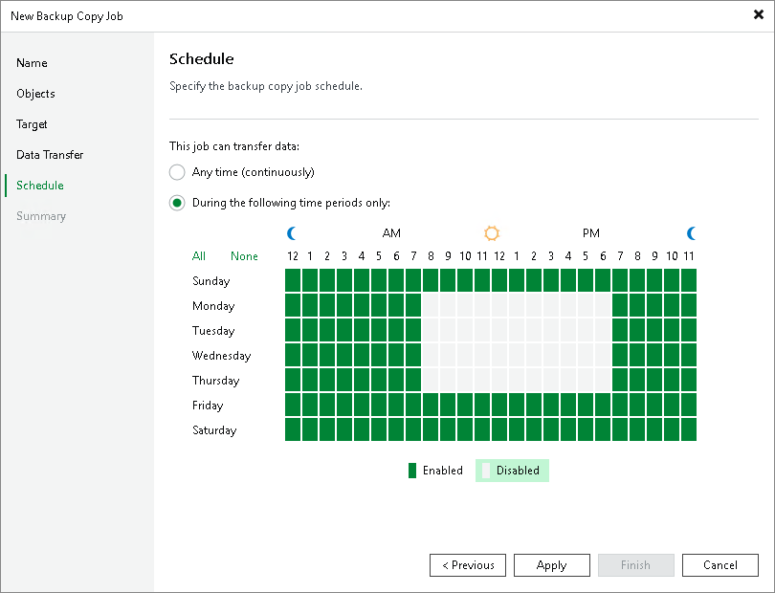Viewport: 775px width, 593px height.
Task: Click the right moon night icon
Action: tap(692, 233)
